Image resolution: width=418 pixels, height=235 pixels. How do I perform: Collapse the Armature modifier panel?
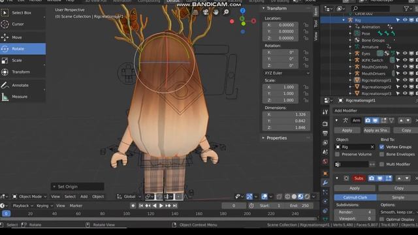pos(337,120)
